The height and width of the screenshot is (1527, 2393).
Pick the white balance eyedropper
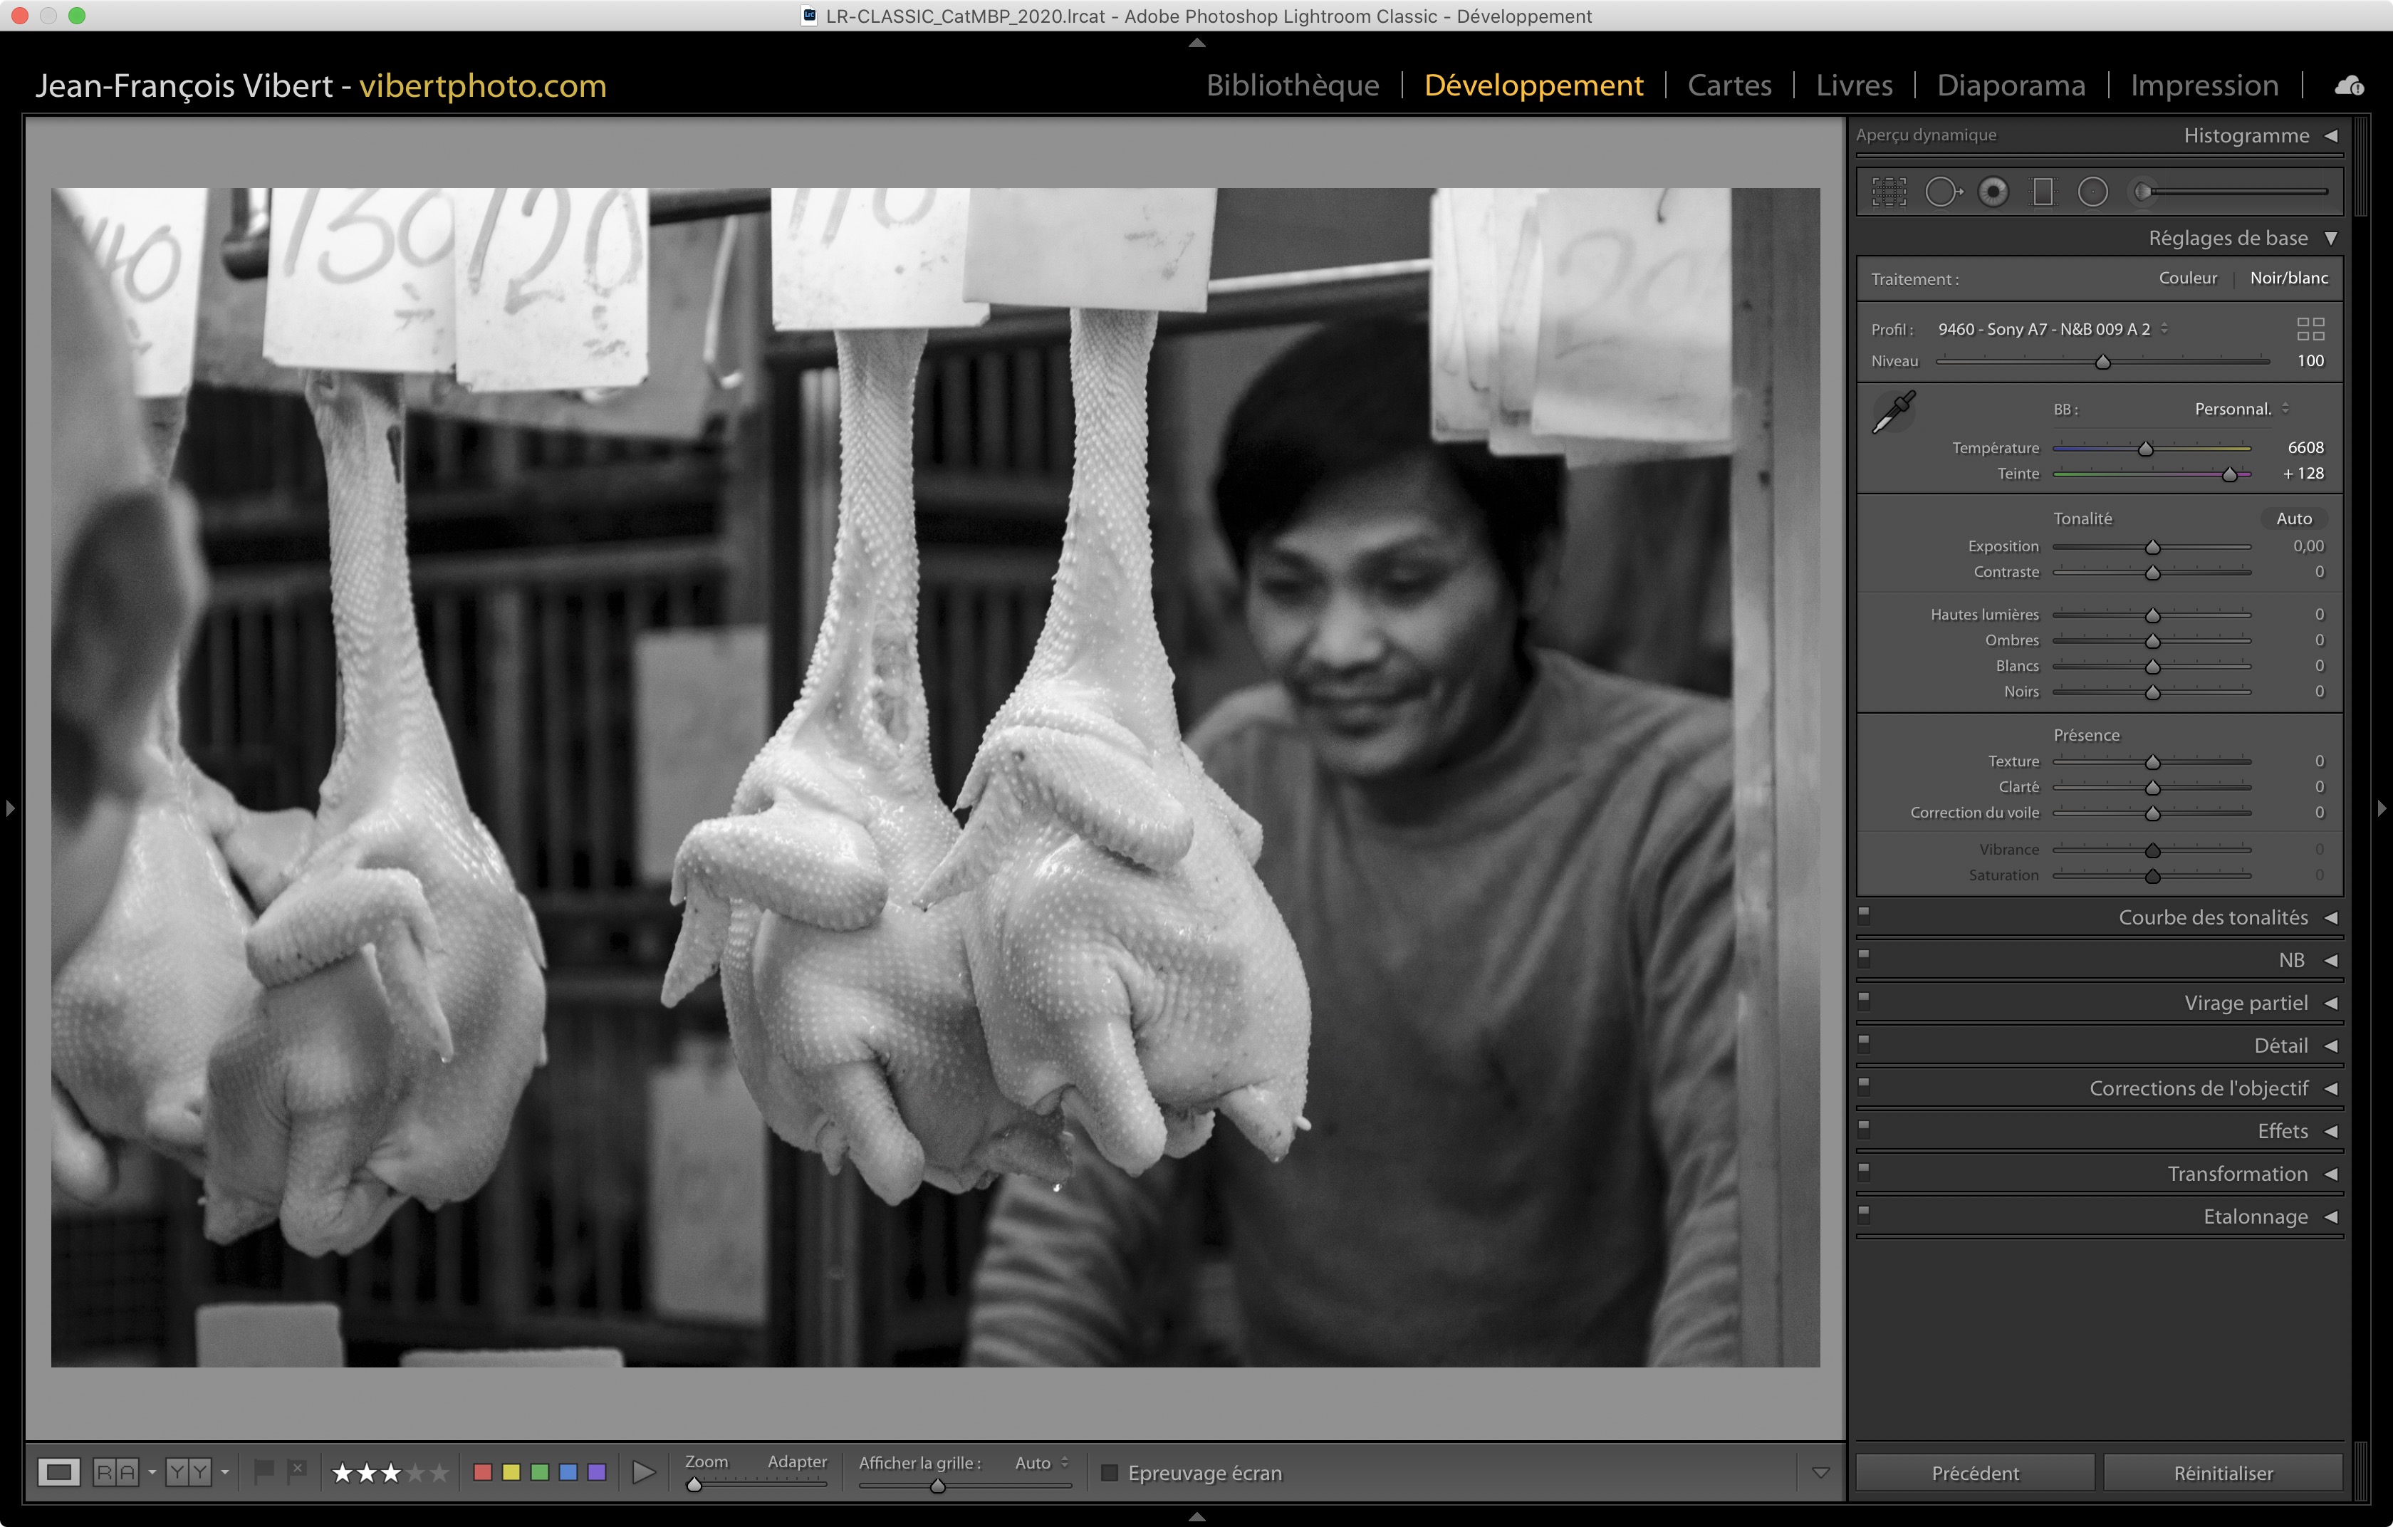pos(1893,412)
